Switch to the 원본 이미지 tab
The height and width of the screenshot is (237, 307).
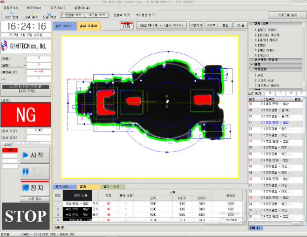coord(65,26)
